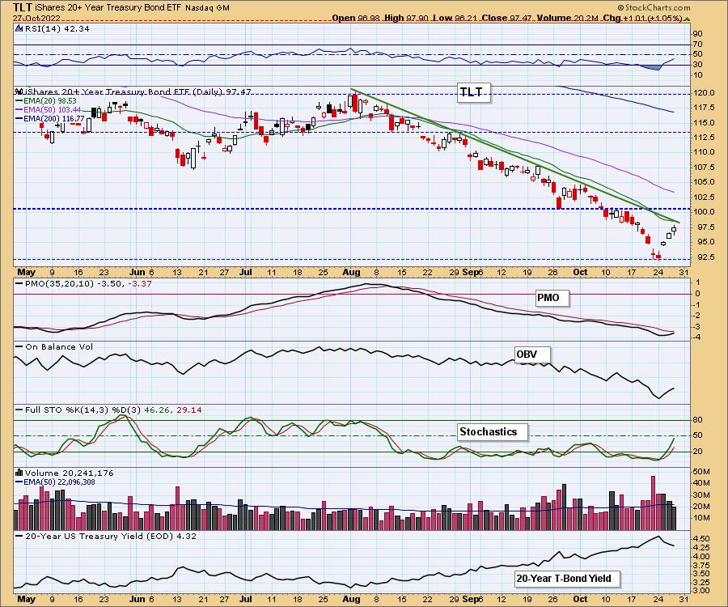The height and width of the screenshot is (607, 728).
Task: Click the Low 96.21 value
Action: pos(454,18)
